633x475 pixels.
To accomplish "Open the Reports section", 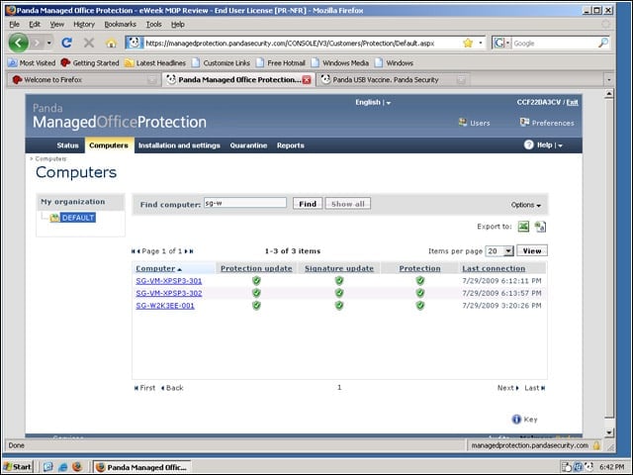I will 290,145.
